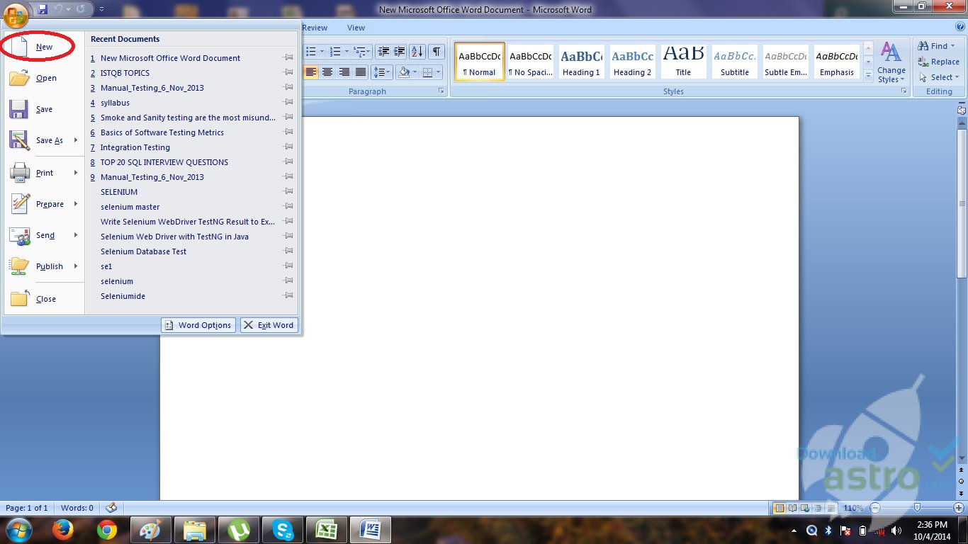968x544 pixels.
Task: Click the Justify alignment icon
Action: (361, 72)
